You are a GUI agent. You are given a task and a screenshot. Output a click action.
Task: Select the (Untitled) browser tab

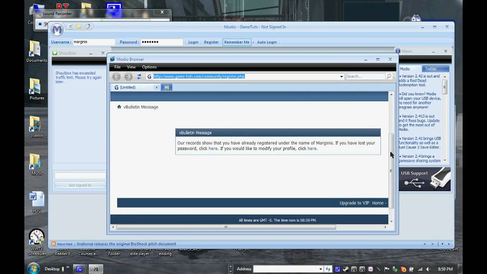(135, 88)
